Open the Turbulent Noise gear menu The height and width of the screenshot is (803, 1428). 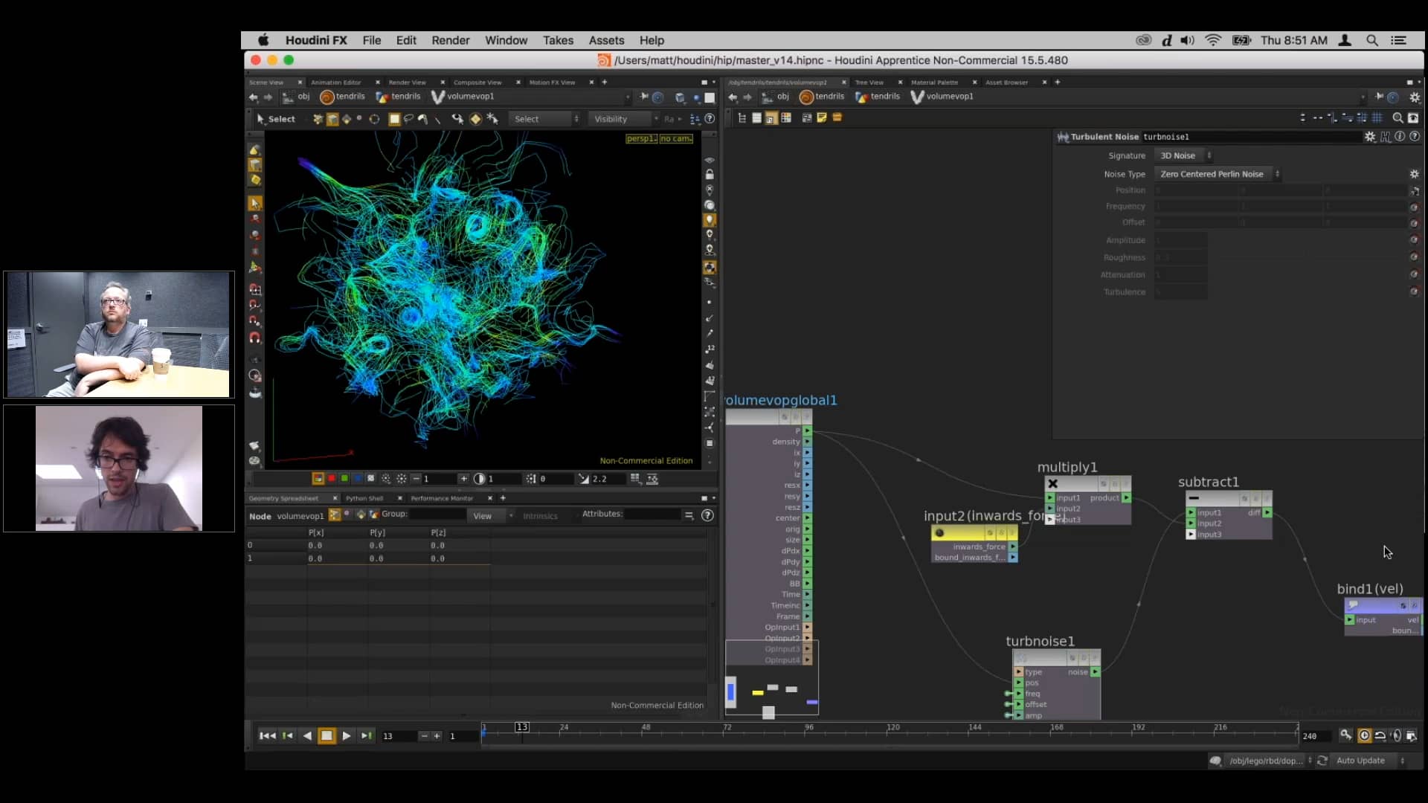coord(1370,137)
